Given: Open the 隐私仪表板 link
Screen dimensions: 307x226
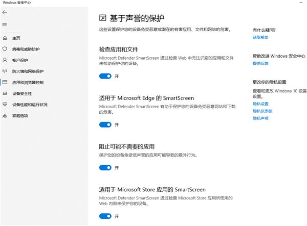Looking at the screenshot, I should click(x=262, y=111).
